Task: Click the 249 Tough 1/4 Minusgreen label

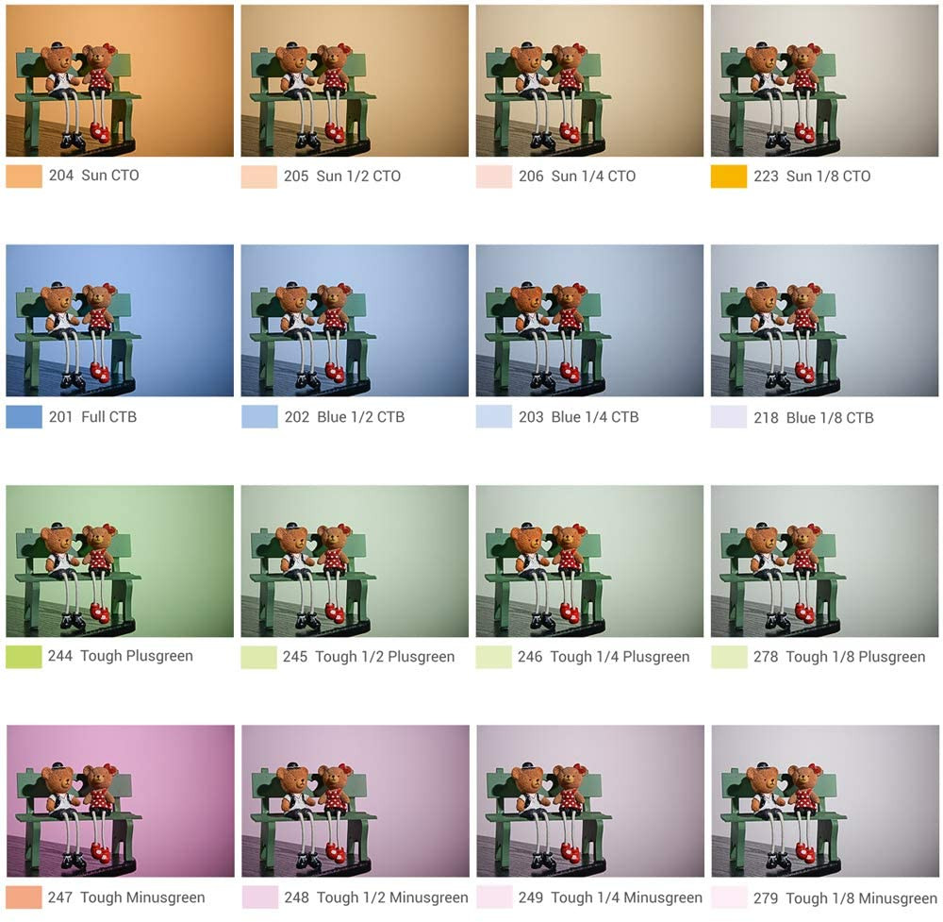Action: (610, 897)
